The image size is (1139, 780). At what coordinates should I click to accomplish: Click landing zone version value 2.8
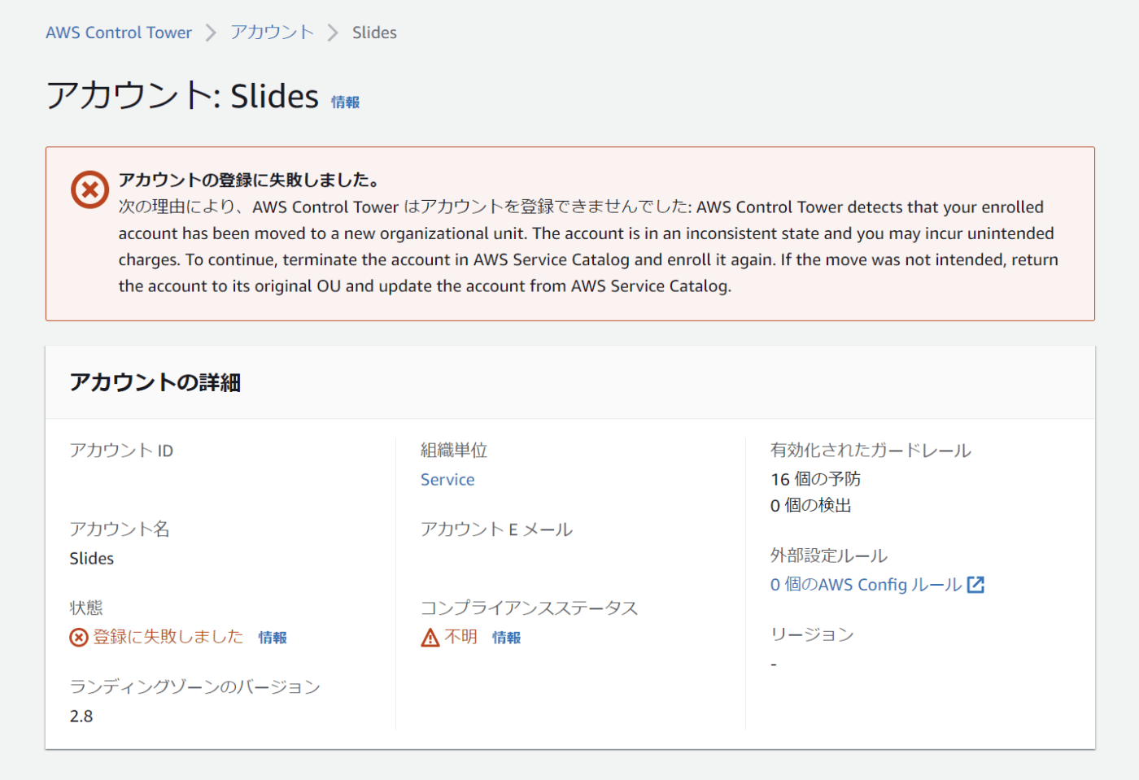click(x=81, y=717)
